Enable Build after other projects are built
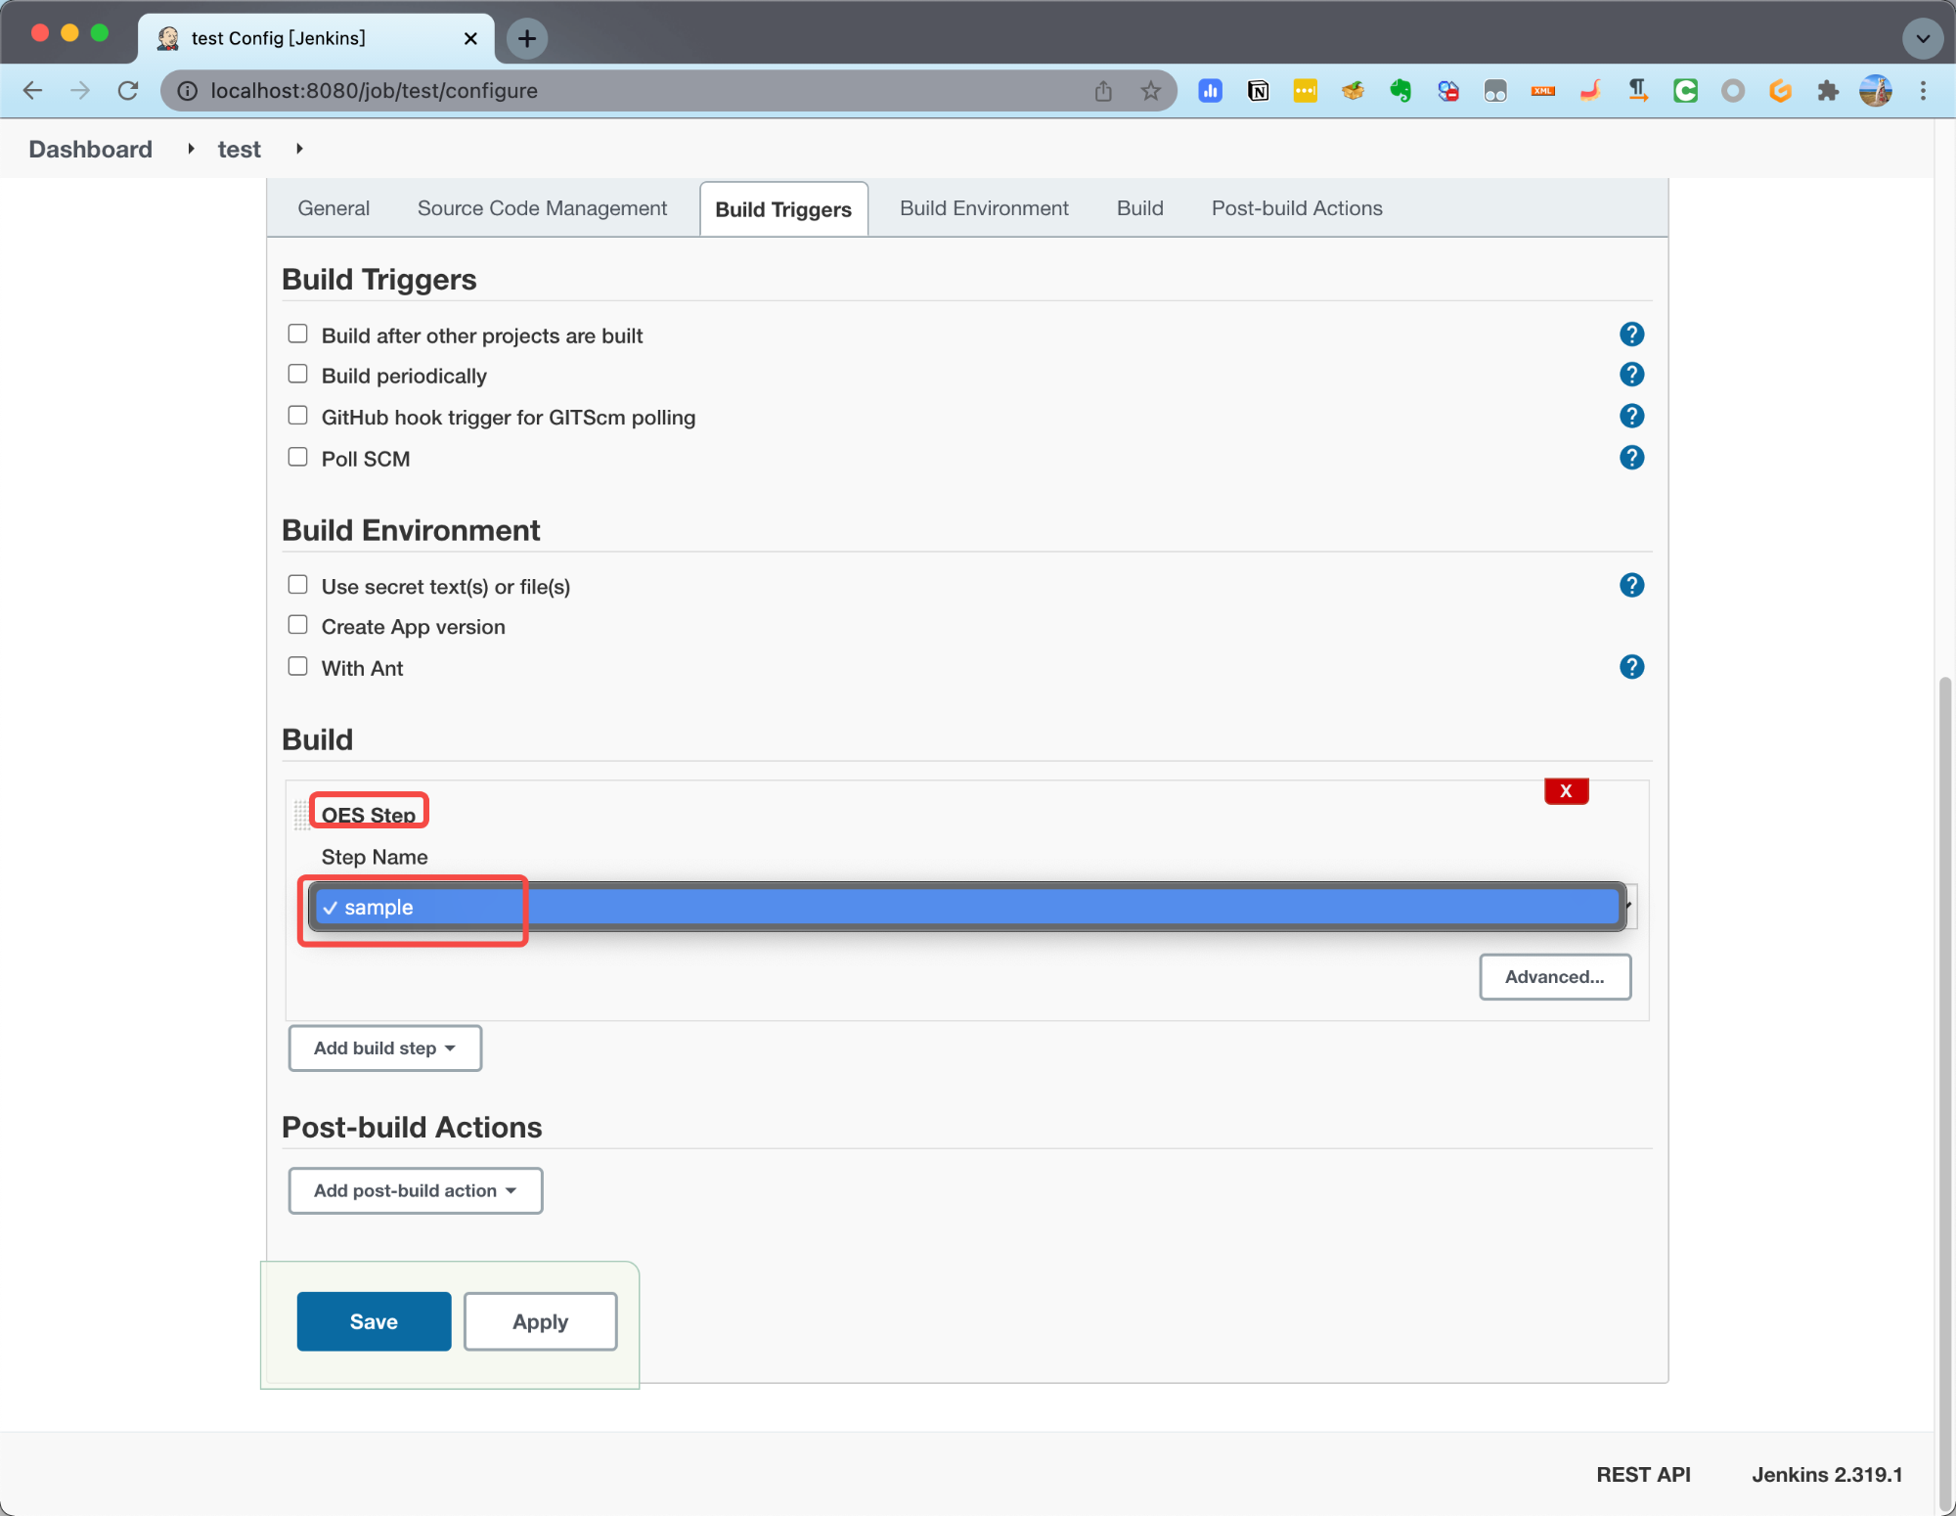This screenshot has height=1516, width=1956. pyautogui.click(x=298, y=334)
